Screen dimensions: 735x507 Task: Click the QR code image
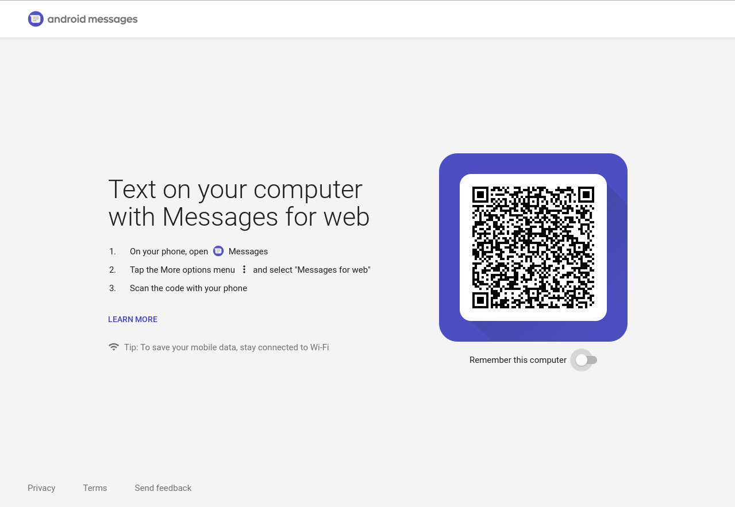click(533, 247)
